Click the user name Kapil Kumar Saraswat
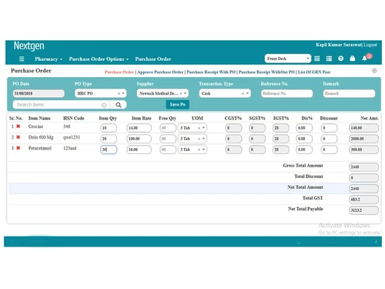The height and width of the screenshot is (289, 385). [339, 45]
